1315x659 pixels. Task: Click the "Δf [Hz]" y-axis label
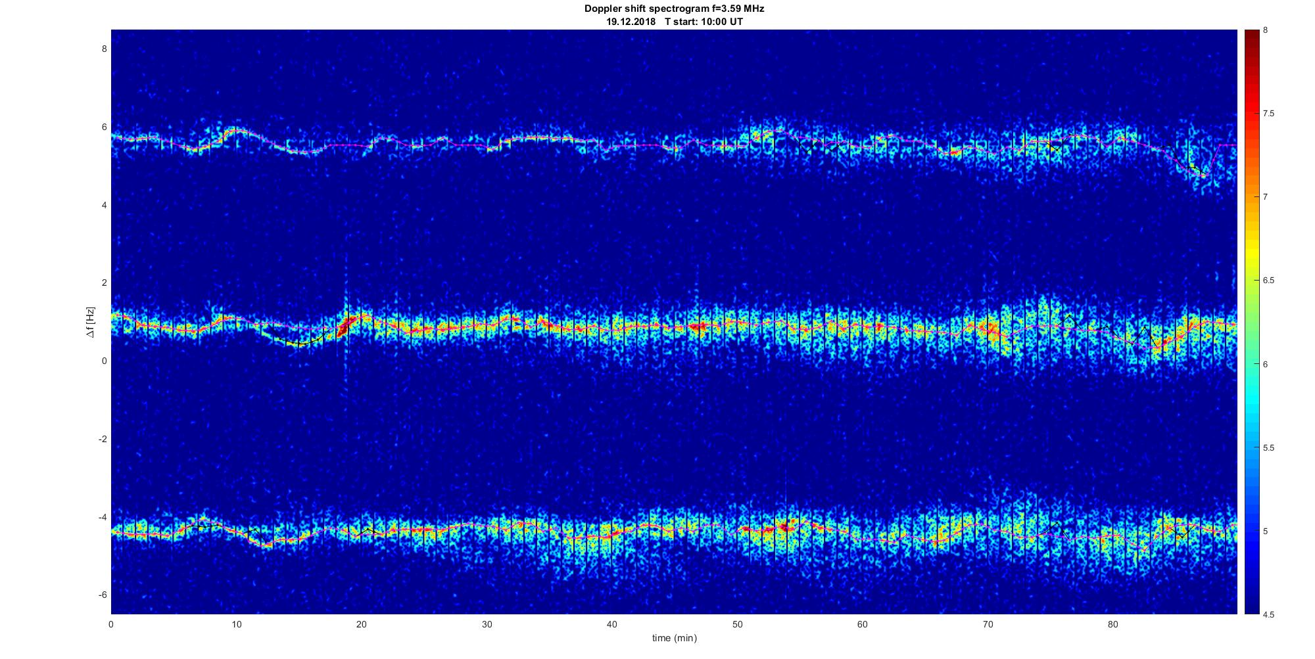[90, 322]
